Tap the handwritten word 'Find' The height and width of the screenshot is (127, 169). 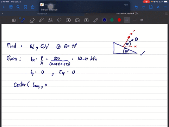point(12,46)
